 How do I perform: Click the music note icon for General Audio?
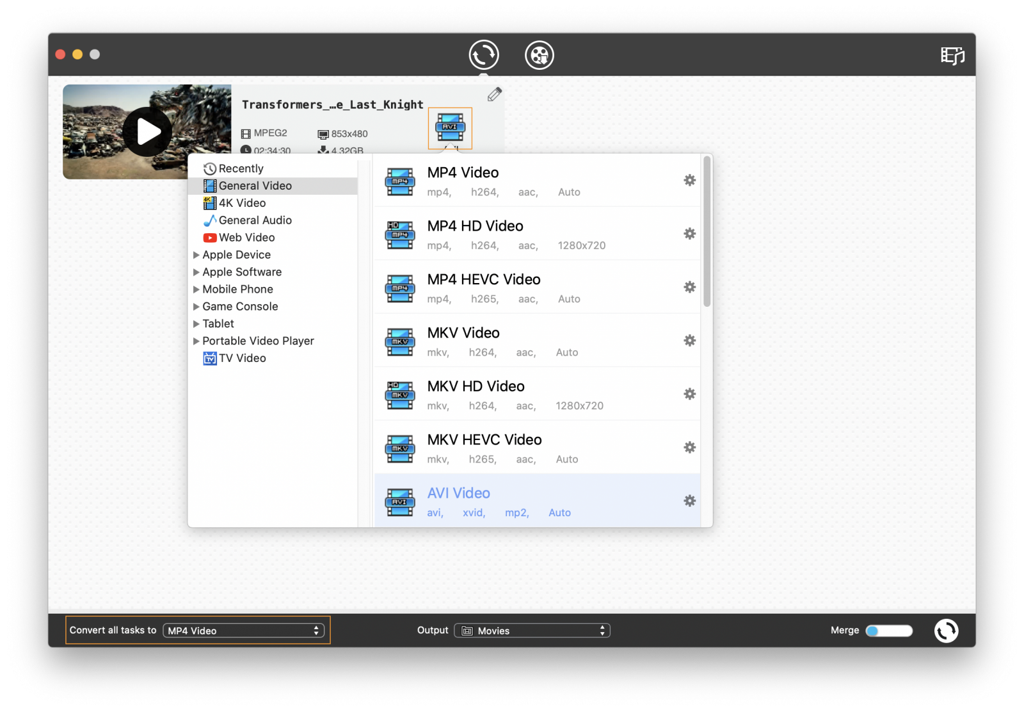pyautogui.click(x=210, y=220)
